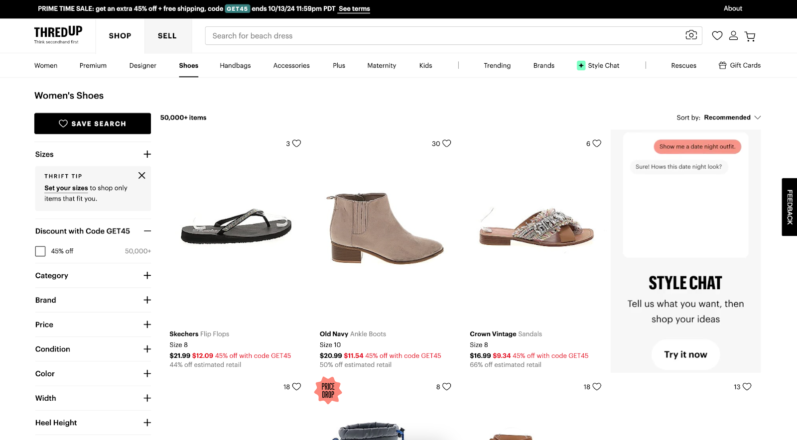This screenshot has height=440, width=797.
Task: Click the ThredUp logo
Action: (58, 35)
